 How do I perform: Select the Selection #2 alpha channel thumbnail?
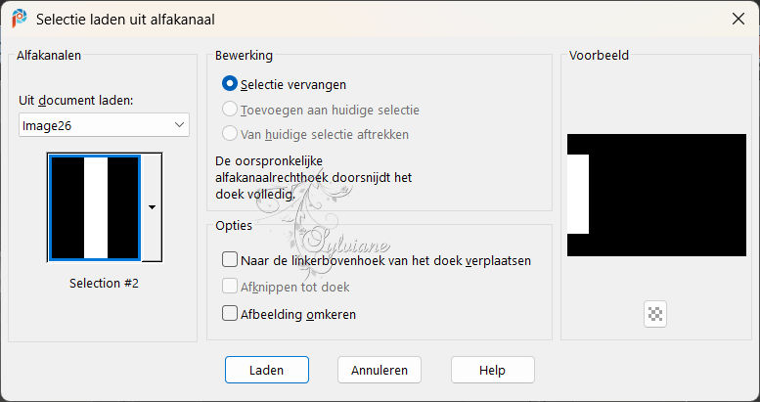(x=95, y=207)
